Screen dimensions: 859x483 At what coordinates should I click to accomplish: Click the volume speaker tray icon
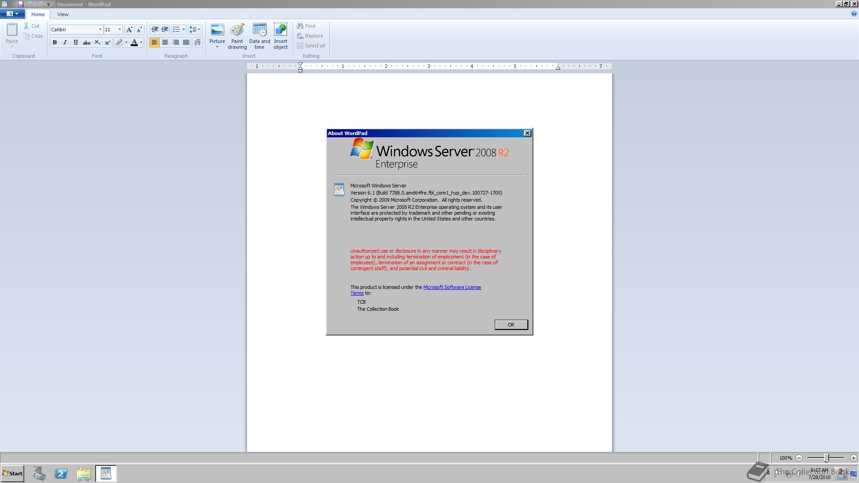pyautogui.click(x=799, y=473)
